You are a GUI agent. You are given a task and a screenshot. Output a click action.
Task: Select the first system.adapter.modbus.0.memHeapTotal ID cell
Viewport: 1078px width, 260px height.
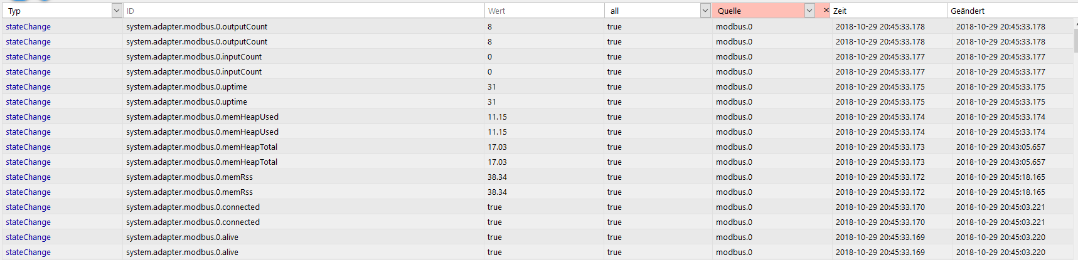pyautogui.click(x=201, y=147)
